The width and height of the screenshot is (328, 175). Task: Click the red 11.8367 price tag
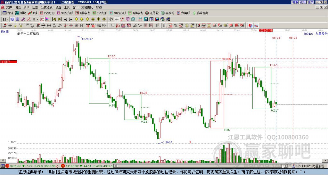[x=9, y=62]
